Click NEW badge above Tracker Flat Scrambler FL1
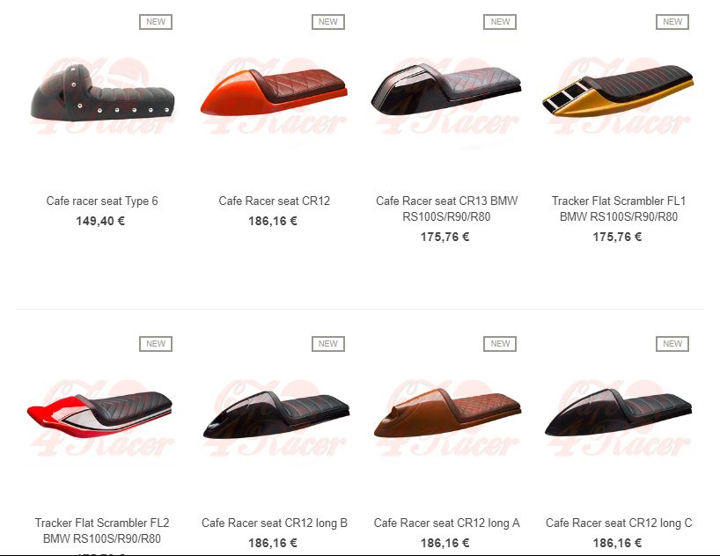Viewport: 720px width, 556px height. [672, 22]
